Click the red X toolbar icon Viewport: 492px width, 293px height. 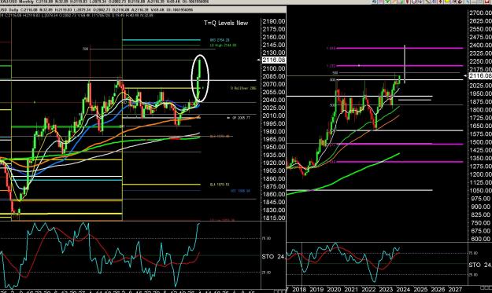[487, 2]
